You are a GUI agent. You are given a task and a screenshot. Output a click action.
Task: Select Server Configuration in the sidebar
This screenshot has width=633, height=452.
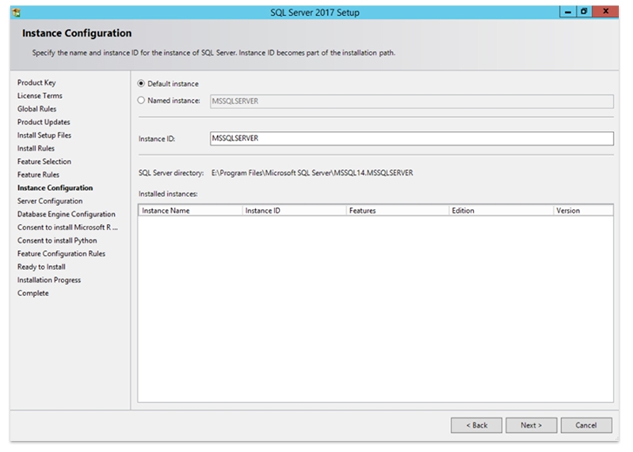pos(50,201)
